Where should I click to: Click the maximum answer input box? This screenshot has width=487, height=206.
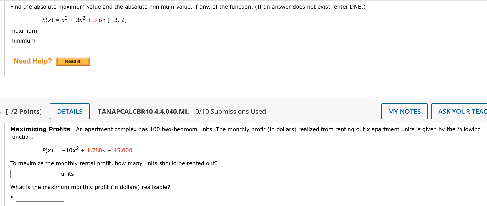(72, 31)
